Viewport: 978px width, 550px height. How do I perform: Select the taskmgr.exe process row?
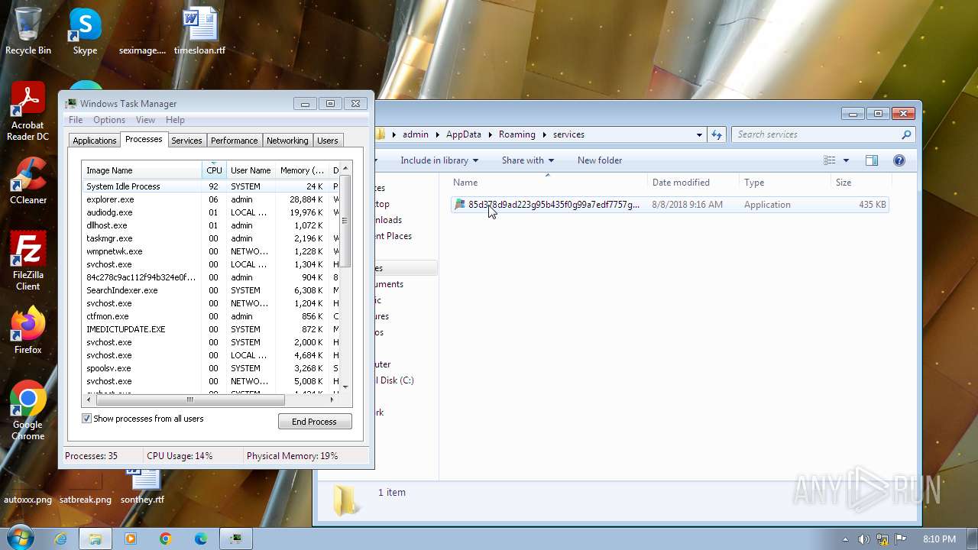tap(211, 238)
